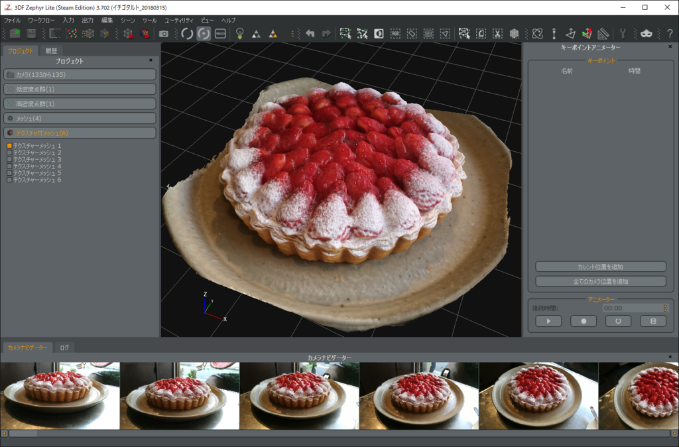This screenshot has width=679, height=447.
Task: Click the white triangles wireframe icon
Action: [257, 33]
